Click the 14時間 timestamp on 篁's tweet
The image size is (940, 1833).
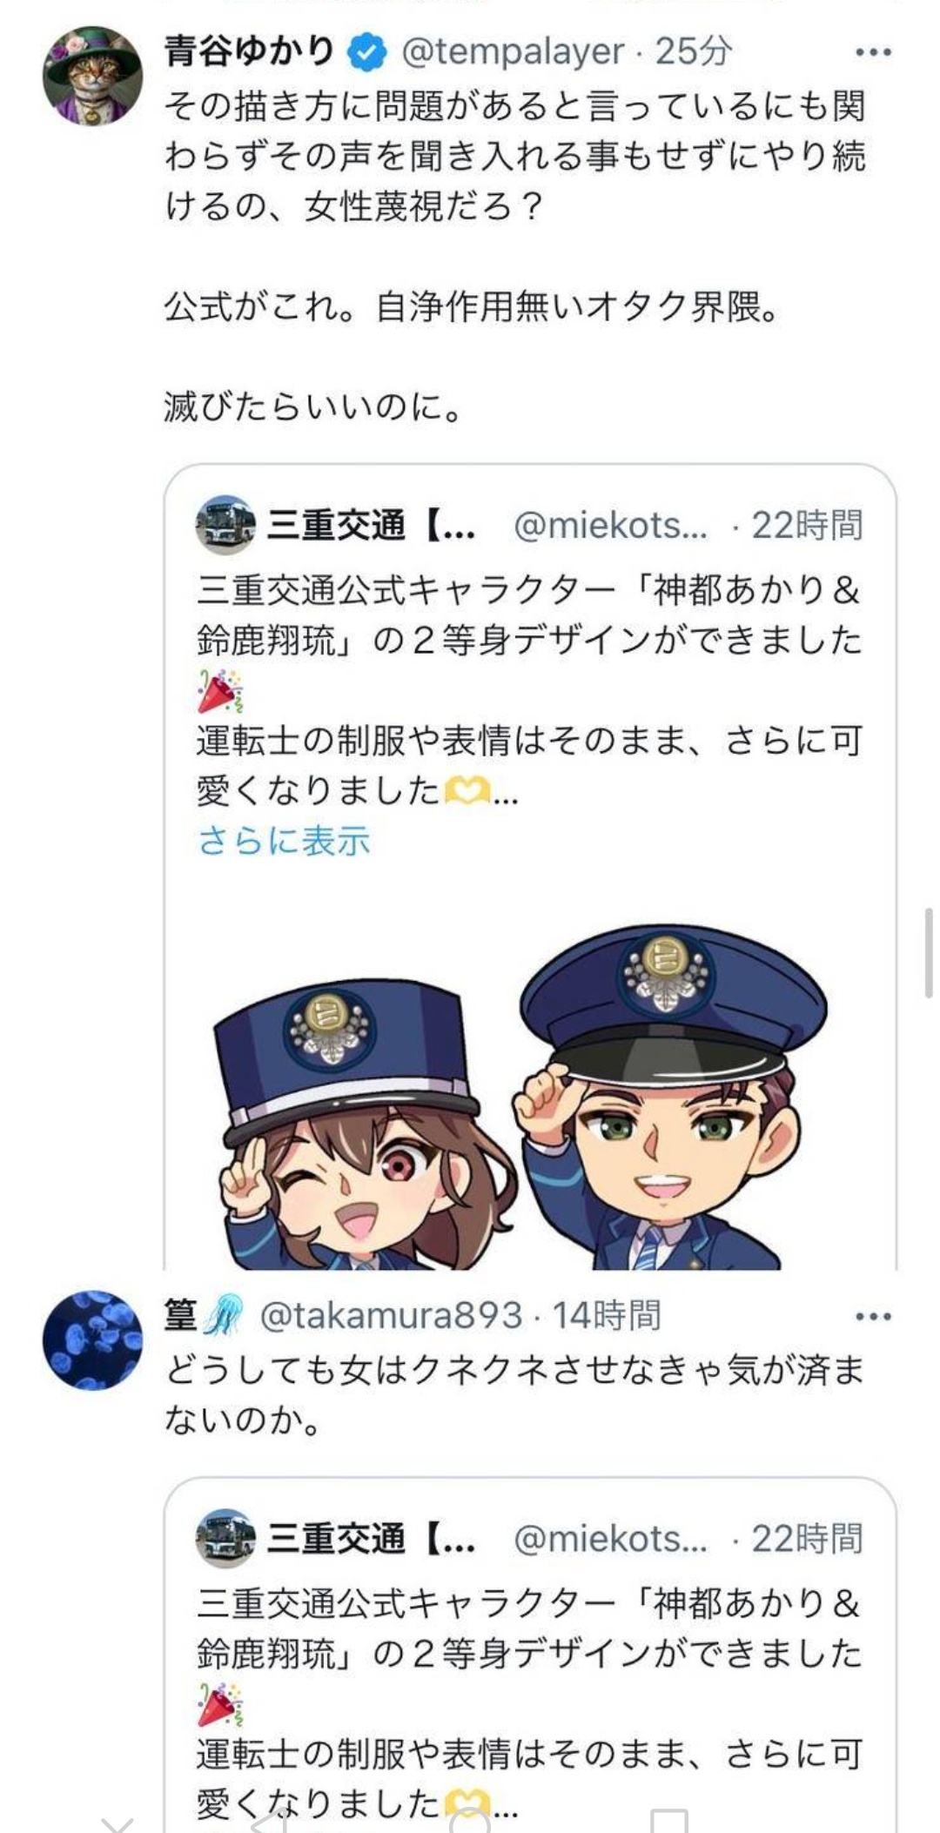(x=607, y=1315)
